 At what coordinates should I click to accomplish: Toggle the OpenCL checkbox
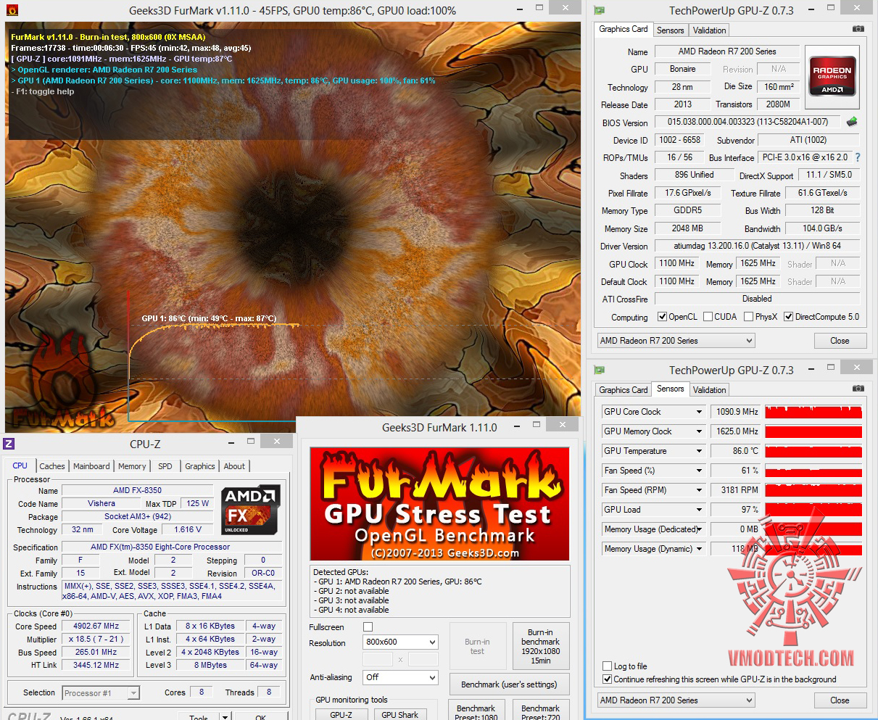662,317
